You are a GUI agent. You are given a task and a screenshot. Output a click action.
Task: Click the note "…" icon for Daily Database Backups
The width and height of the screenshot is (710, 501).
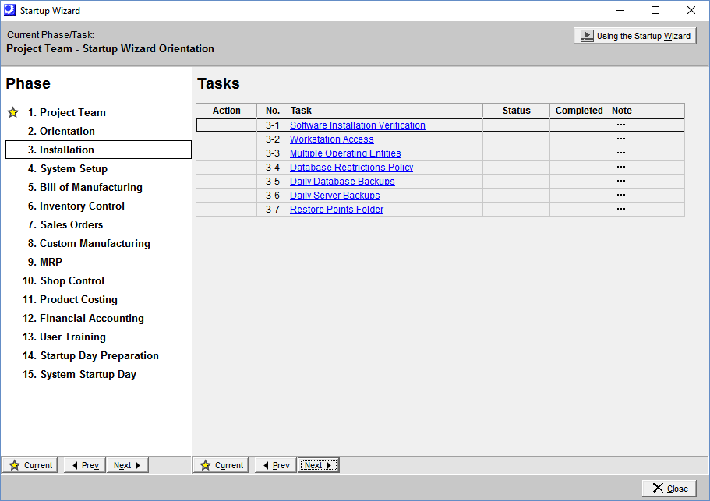pos(621,181)
